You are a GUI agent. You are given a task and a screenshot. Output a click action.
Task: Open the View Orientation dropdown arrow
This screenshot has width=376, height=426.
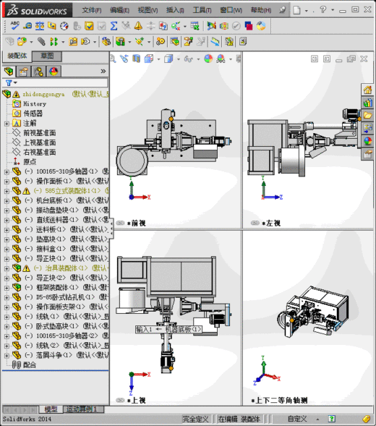[x=158, y=59]
